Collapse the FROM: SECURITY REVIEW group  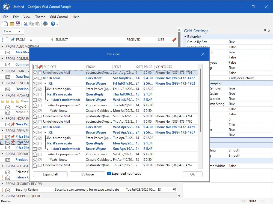pos(3,184)
